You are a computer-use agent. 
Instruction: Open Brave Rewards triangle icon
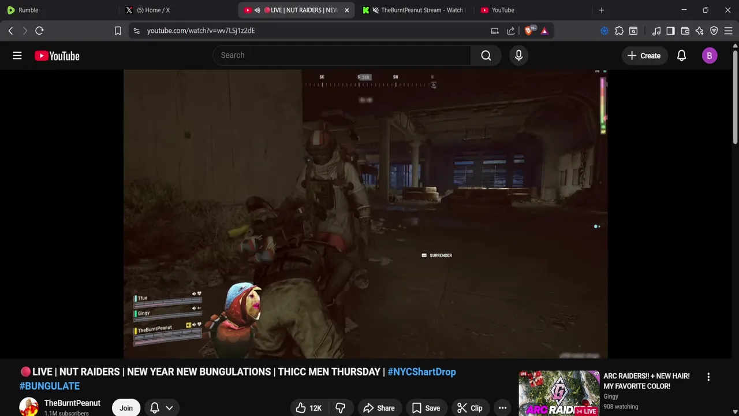click(544, 31)
